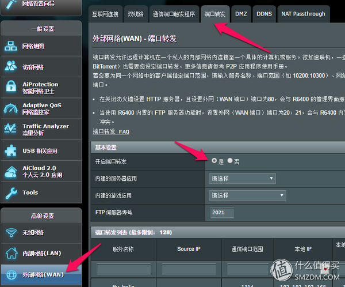Click the FTP 伺服器埠号 field showing 2021
The width and height of the screenshot is (345, 287).
coord(222,213)
